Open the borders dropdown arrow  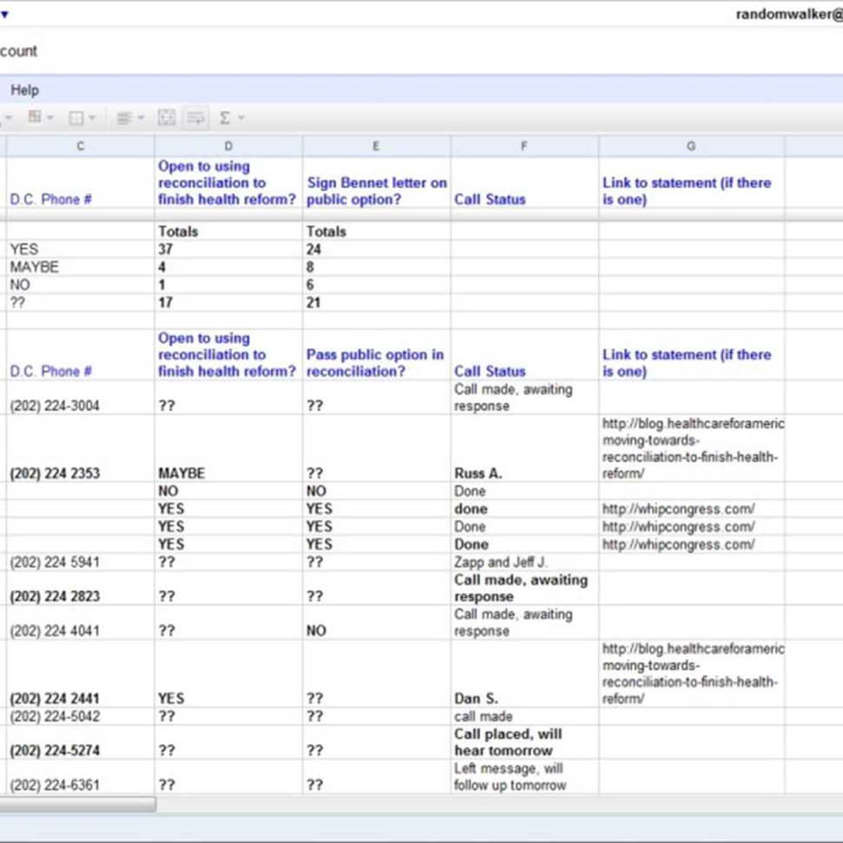coord(93,116)
